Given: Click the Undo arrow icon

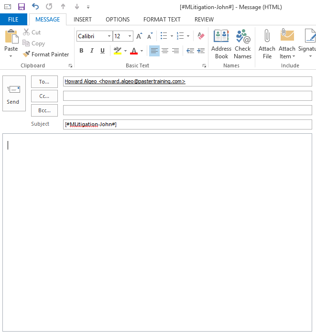Looking at the screenshot, I should pos(35,7).
